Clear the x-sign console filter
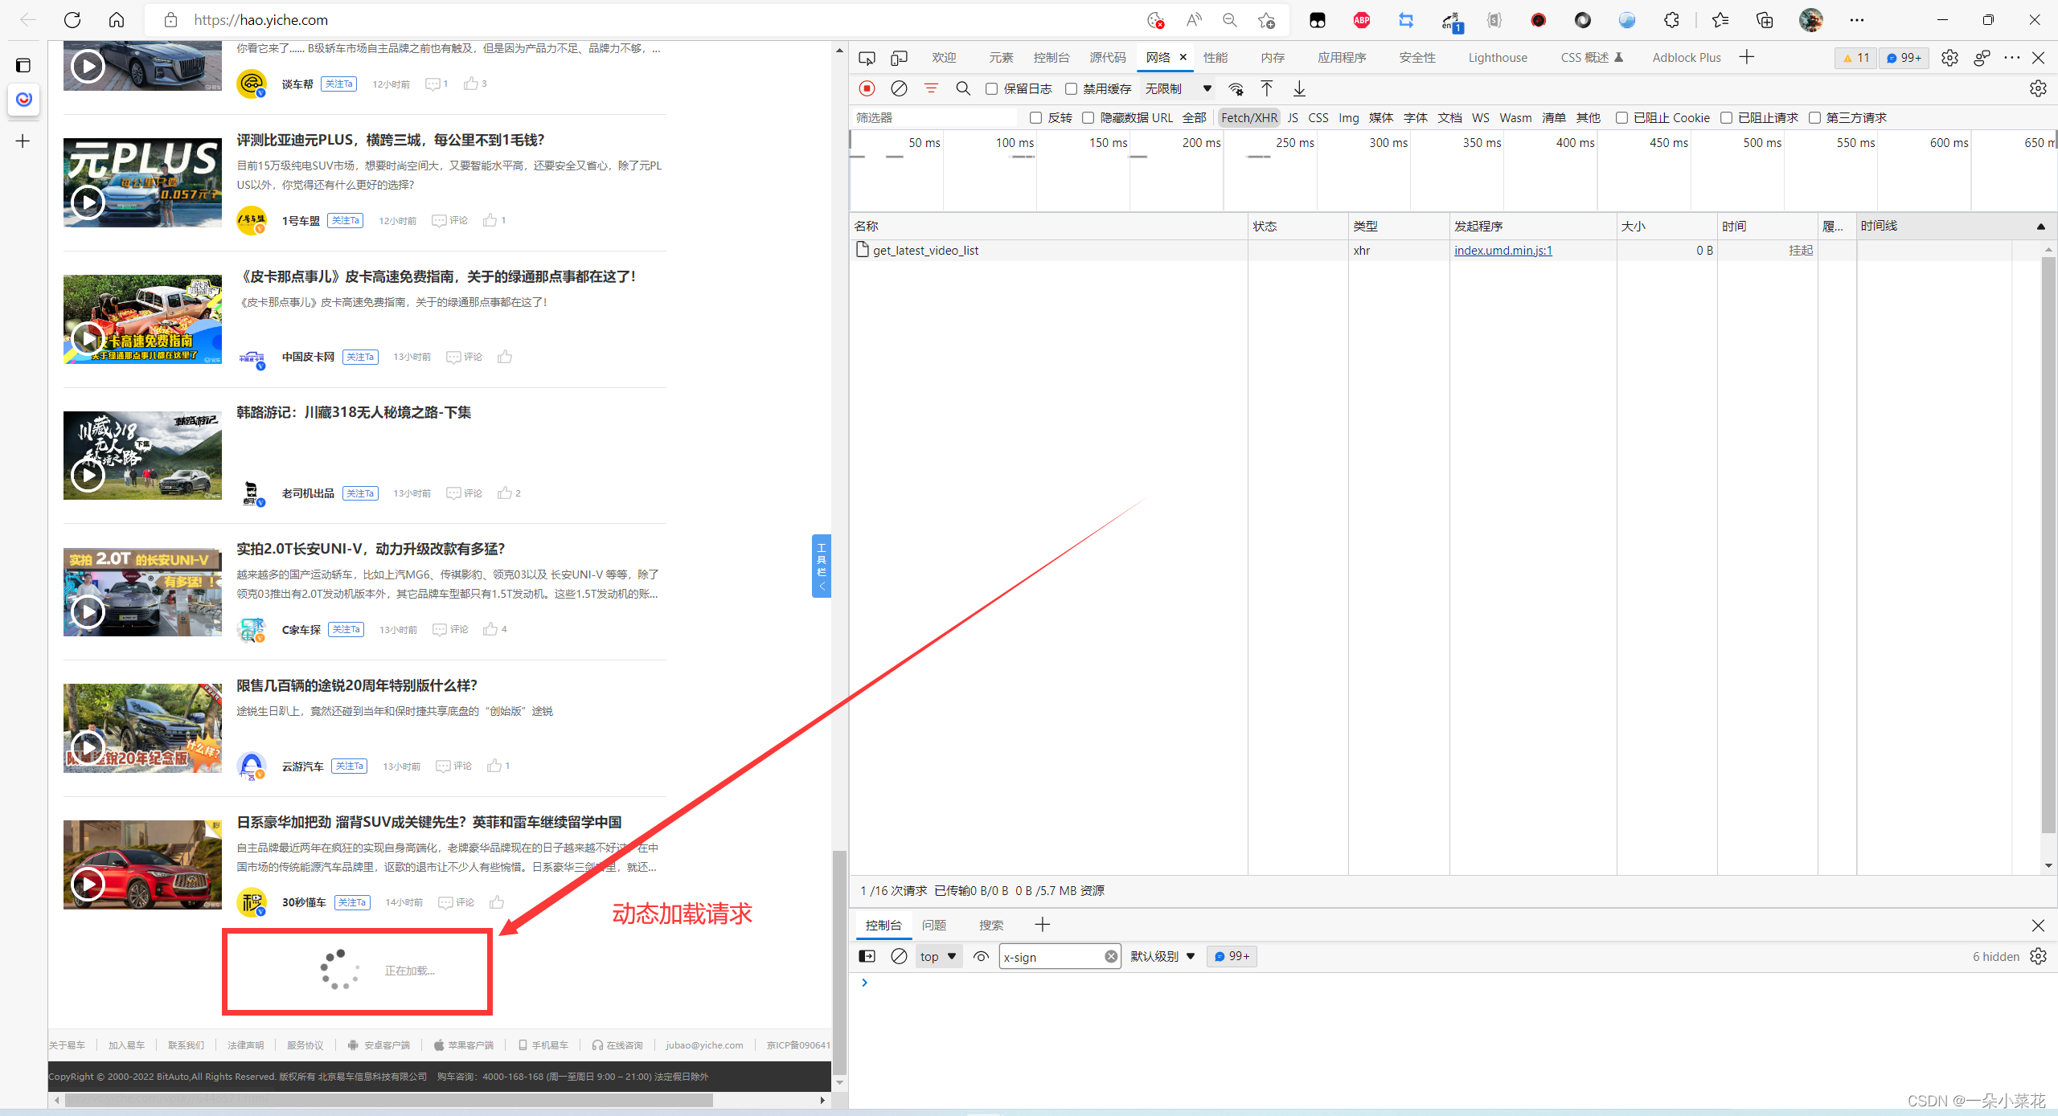 coord(1111,956)
